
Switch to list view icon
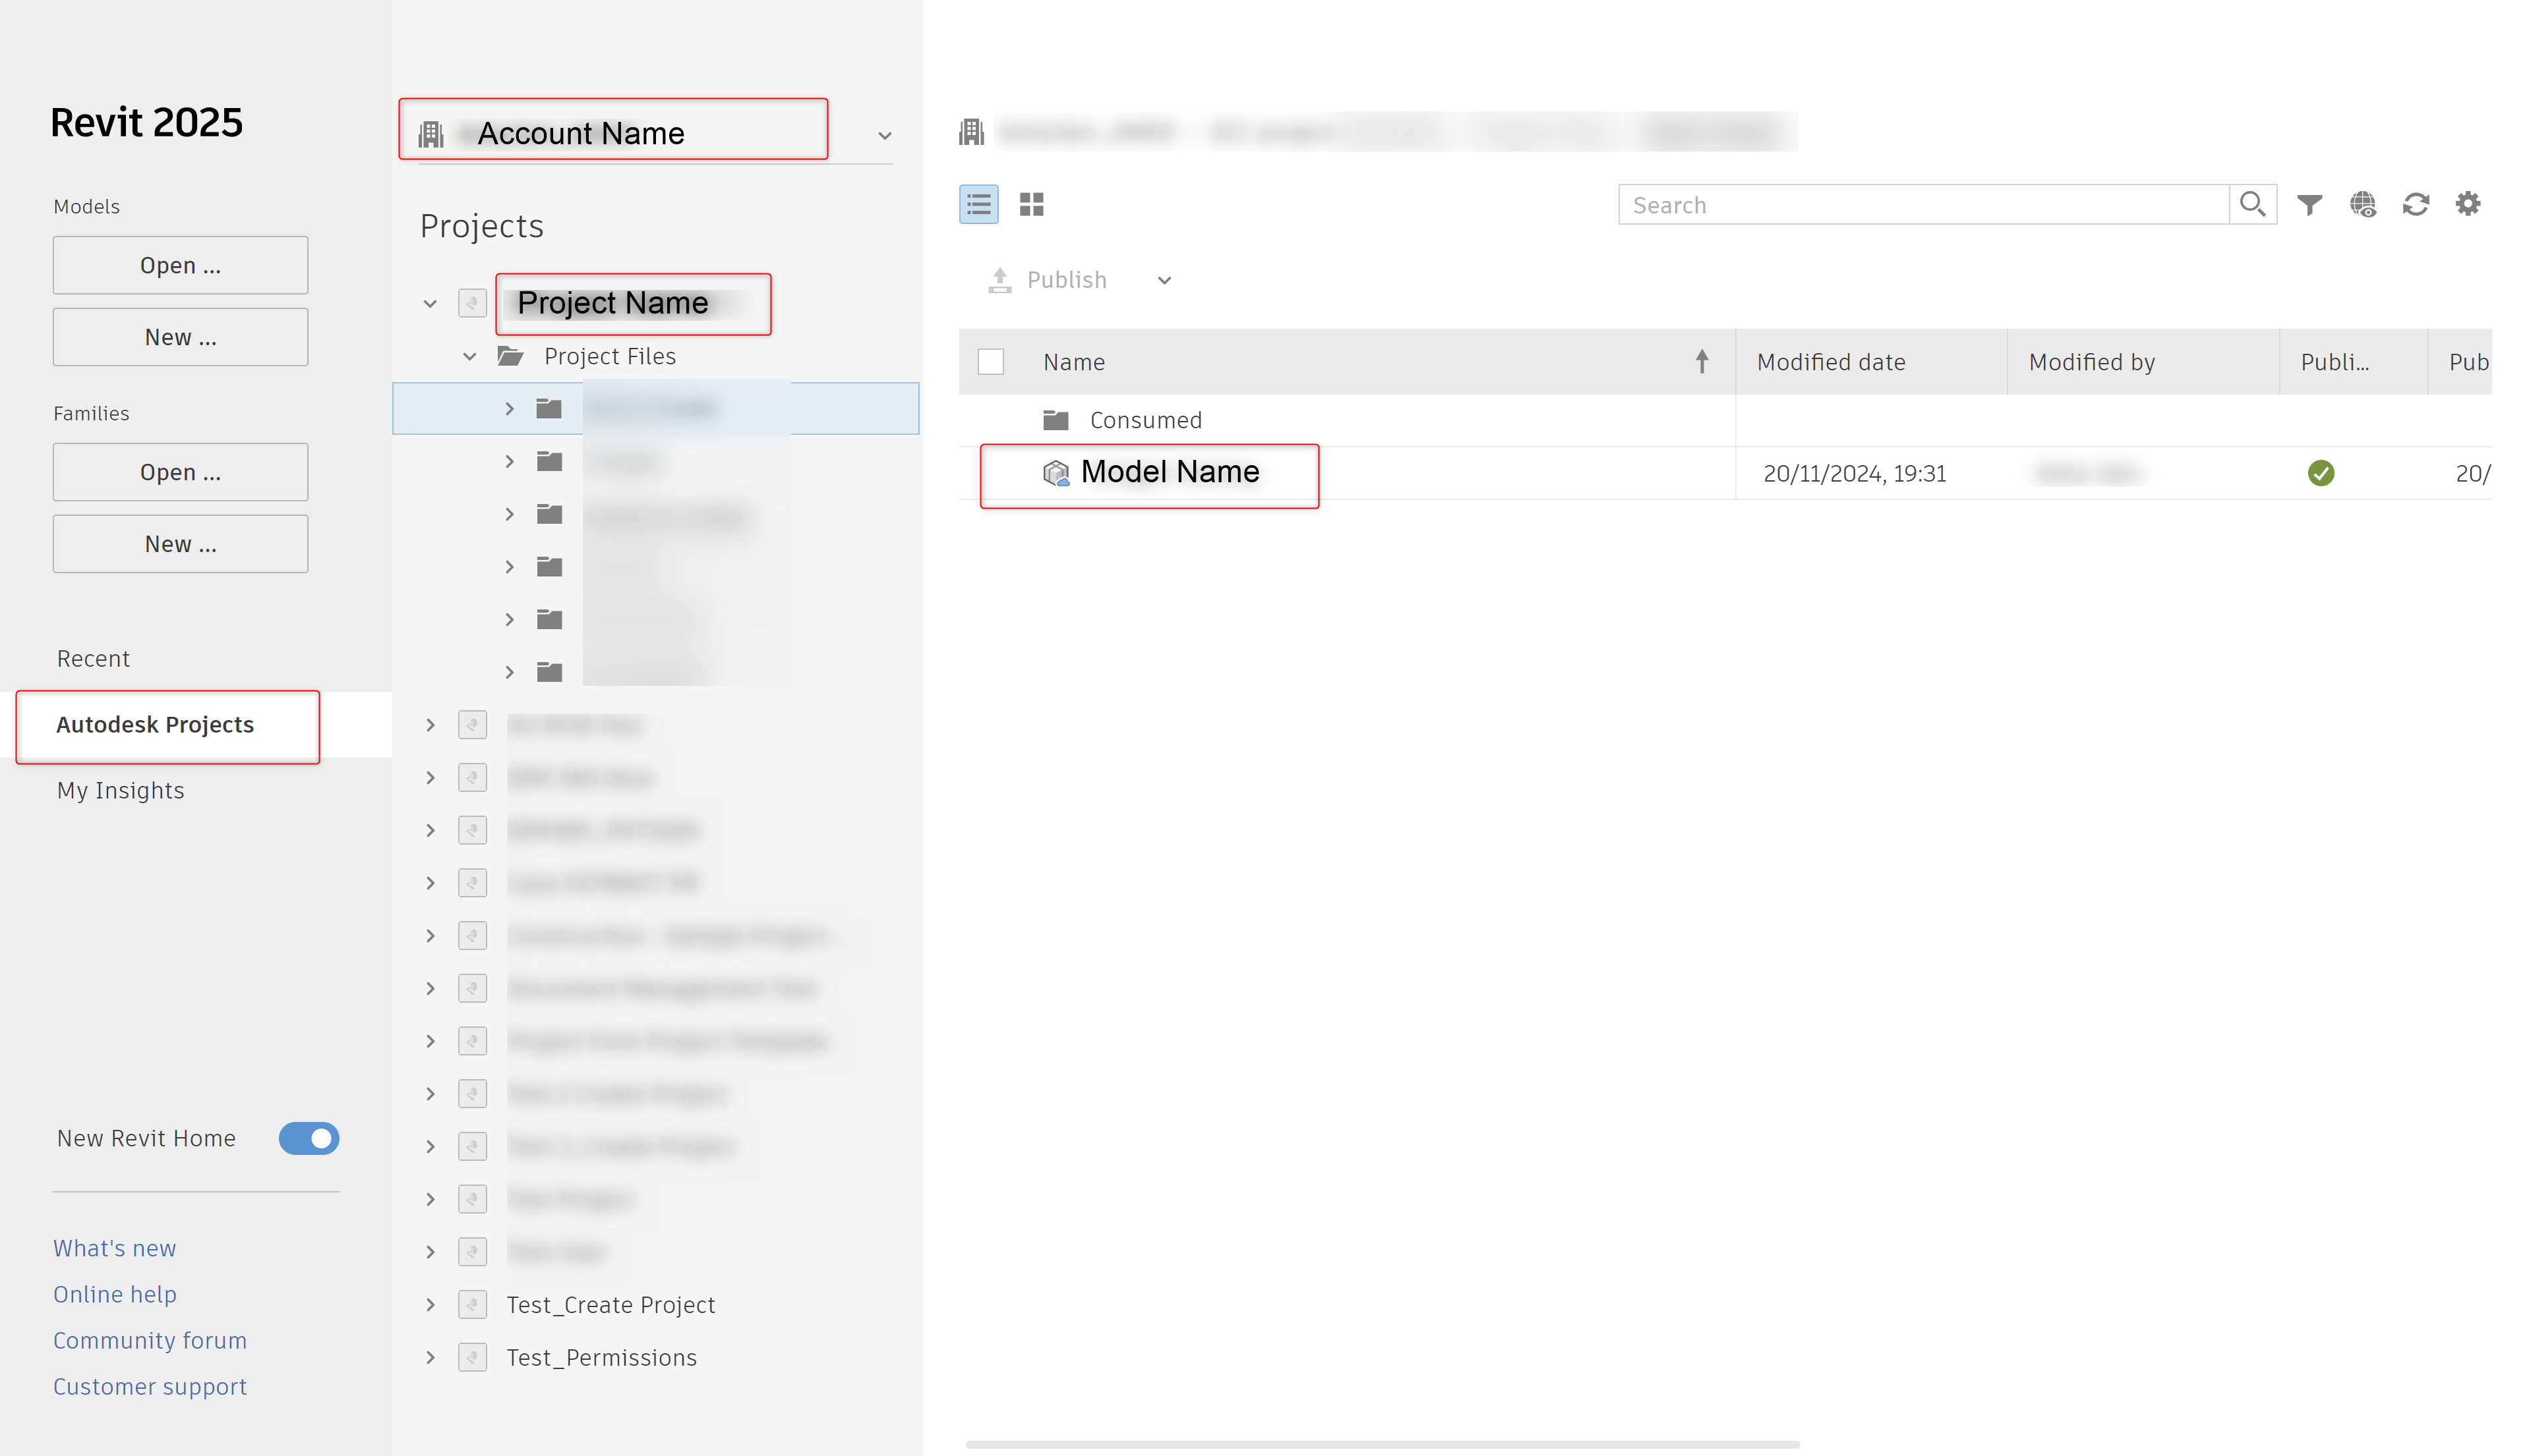[978, 204]
